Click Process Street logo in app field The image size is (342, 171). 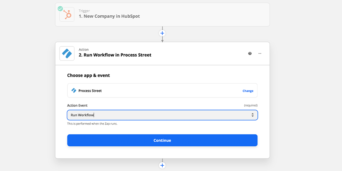pos(74,91)
